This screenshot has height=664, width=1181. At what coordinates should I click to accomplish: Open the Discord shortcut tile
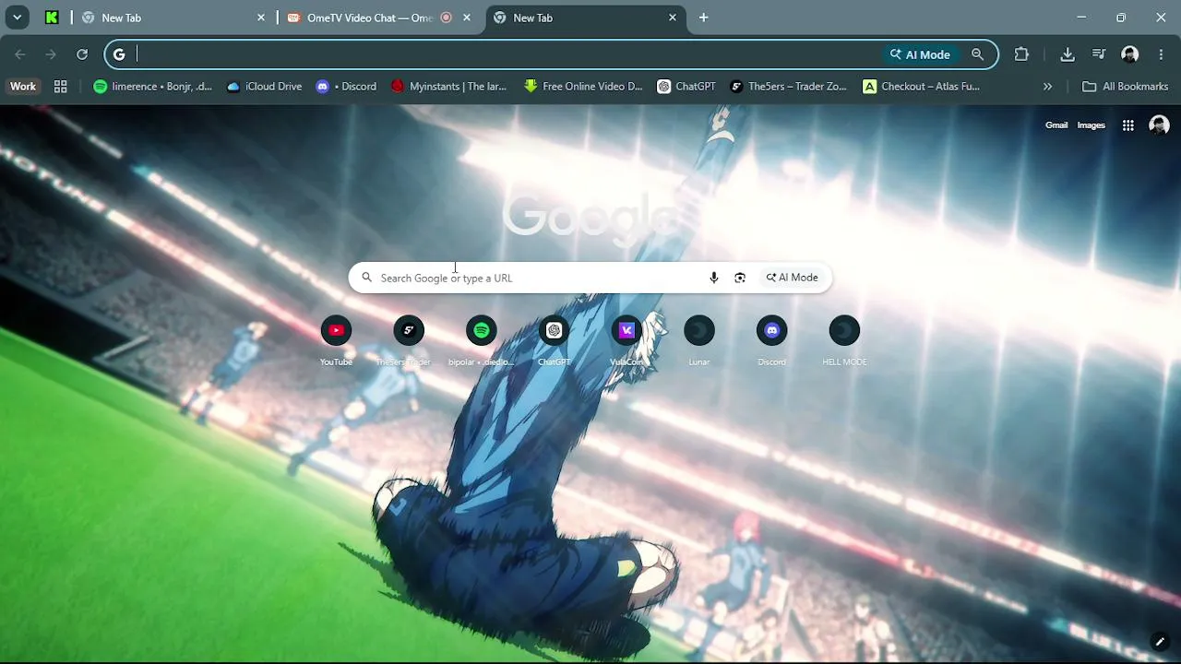click(x=772, y=339)
